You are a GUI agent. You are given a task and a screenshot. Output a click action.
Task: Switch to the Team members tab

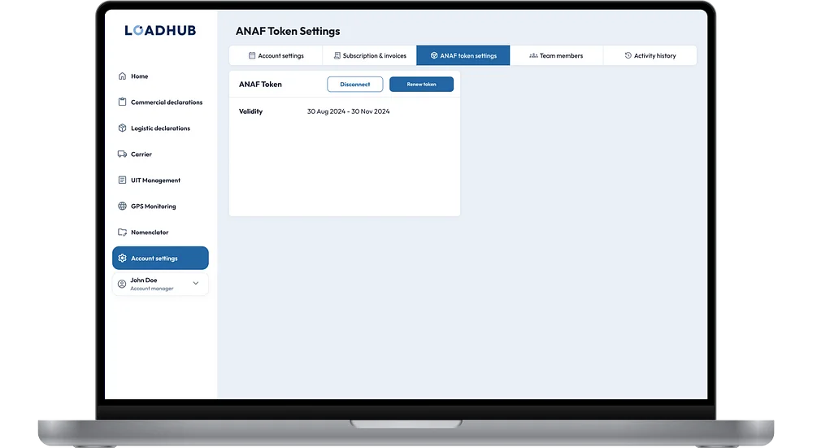556,55
